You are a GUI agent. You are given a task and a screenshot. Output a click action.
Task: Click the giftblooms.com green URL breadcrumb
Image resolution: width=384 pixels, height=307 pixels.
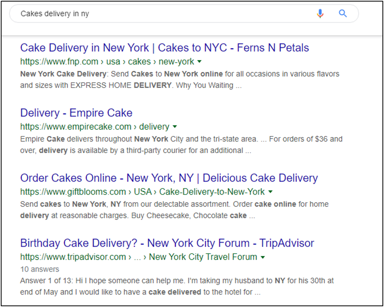[142, 192]
